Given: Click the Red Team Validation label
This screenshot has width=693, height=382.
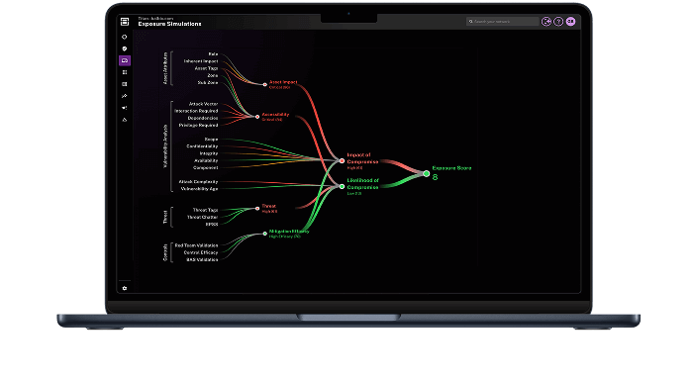Looking at the screenshot, I should pos(196,245).
